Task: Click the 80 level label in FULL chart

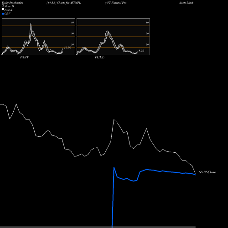Action: [x=147, y=22]
